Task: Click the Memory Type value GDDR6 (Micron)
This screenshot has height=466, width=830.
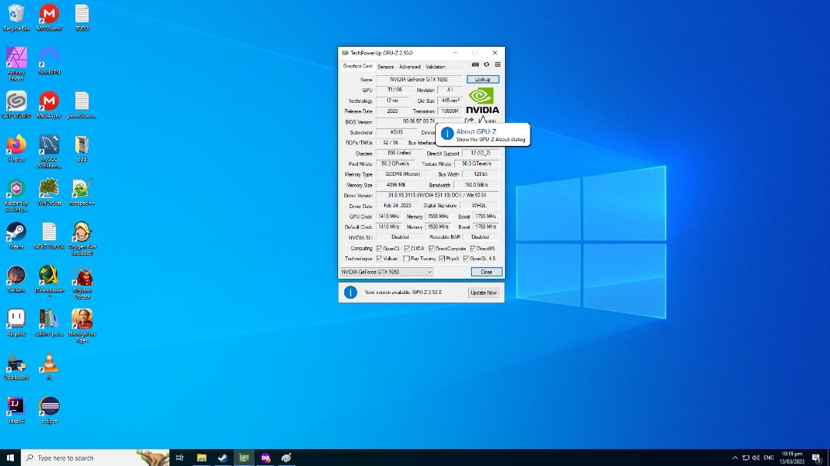Action: click(x=402, y=174)
